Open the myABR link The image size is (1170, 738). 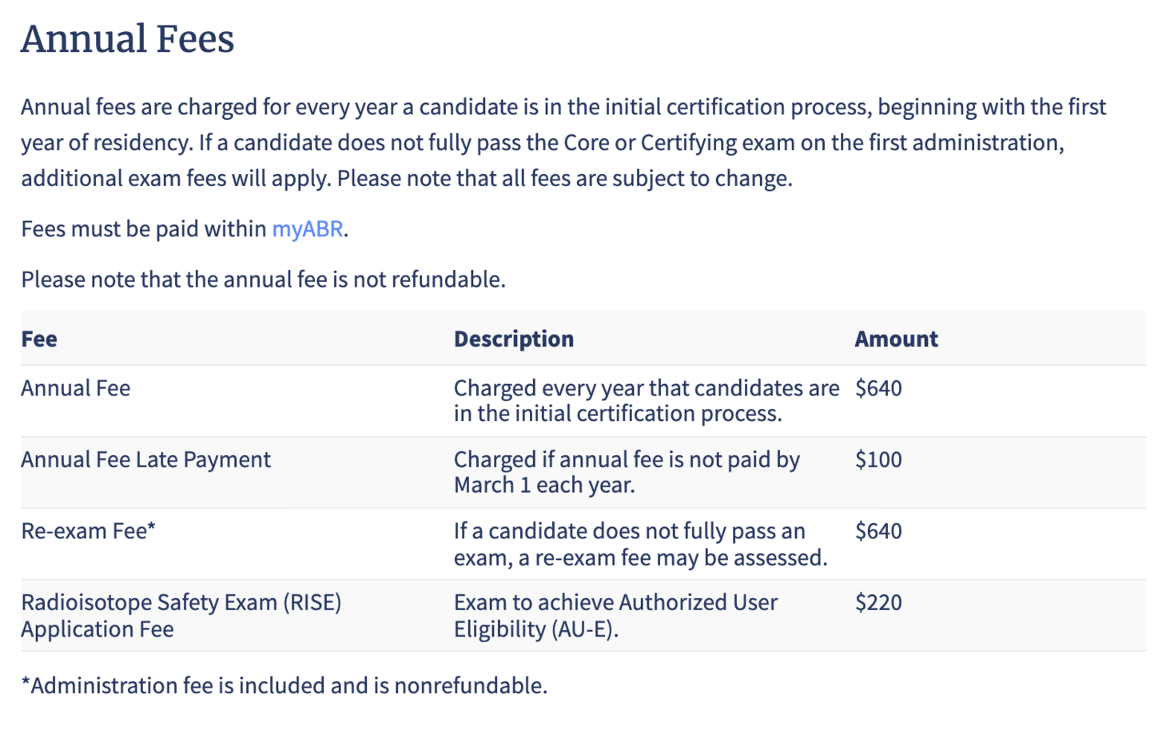click(x=307, y=229)
